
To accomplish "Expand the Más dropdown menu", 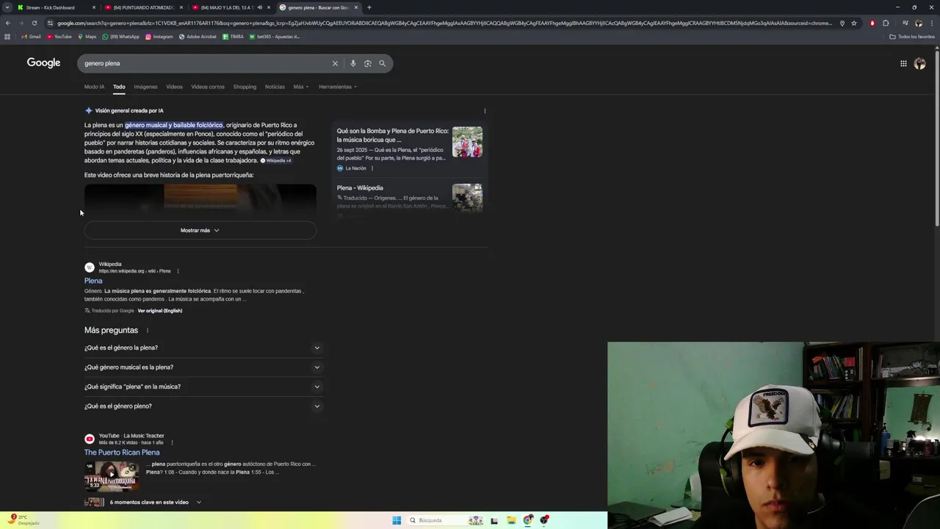I will pos(301,87).
